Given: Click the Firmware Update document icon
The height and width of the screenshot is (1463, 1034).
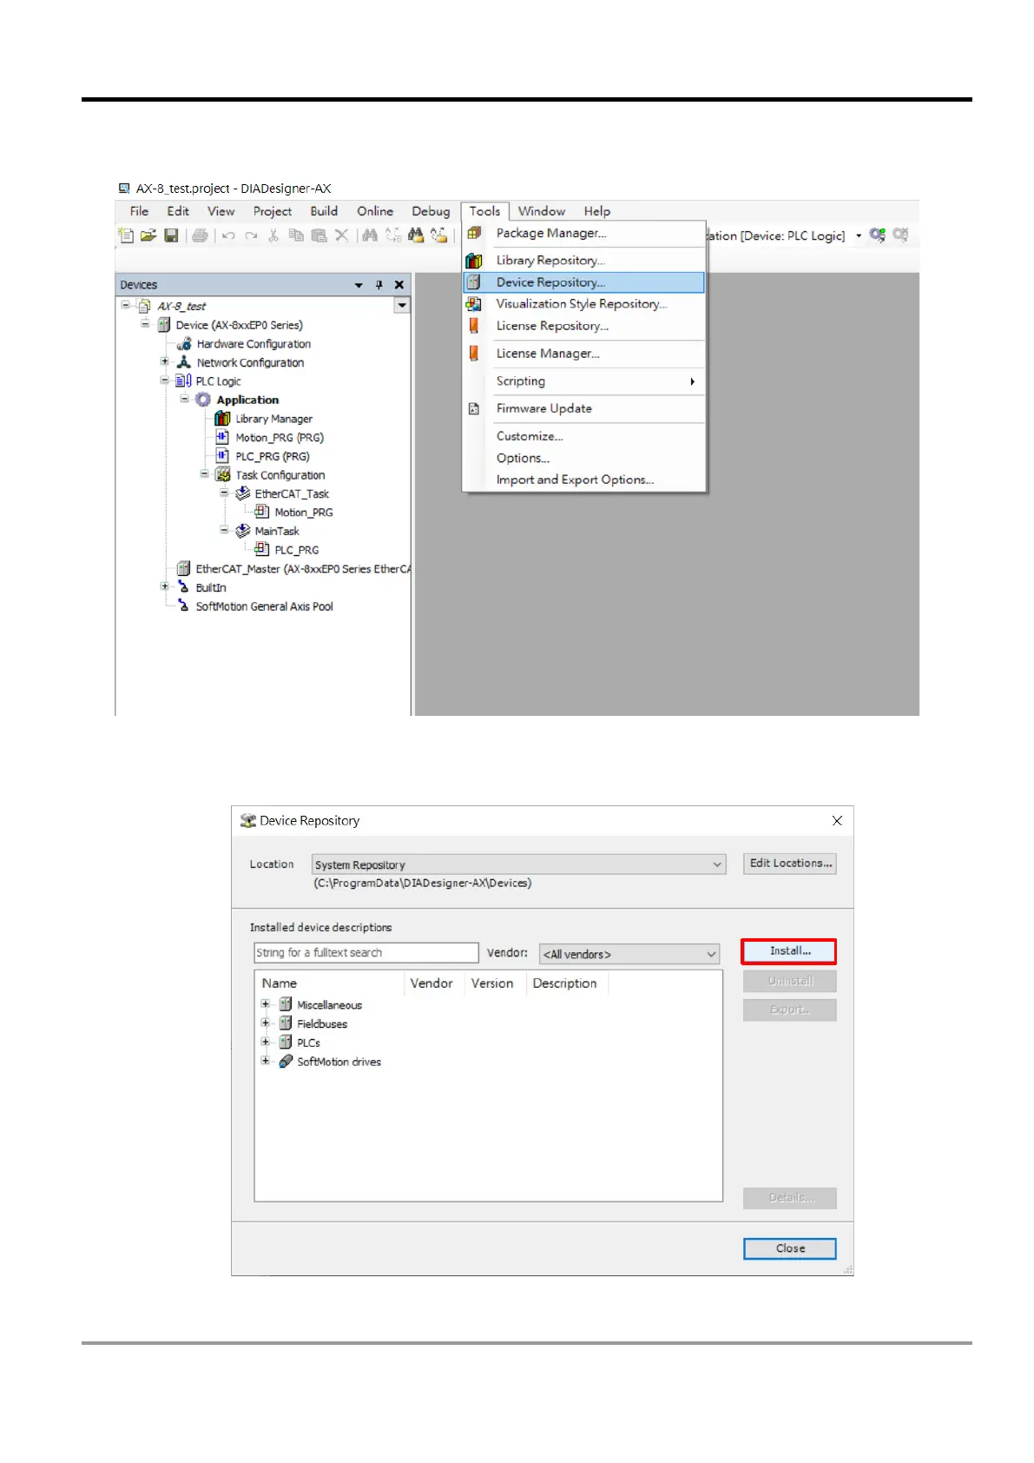Looking at the screenshot, I should pos(474,408).
